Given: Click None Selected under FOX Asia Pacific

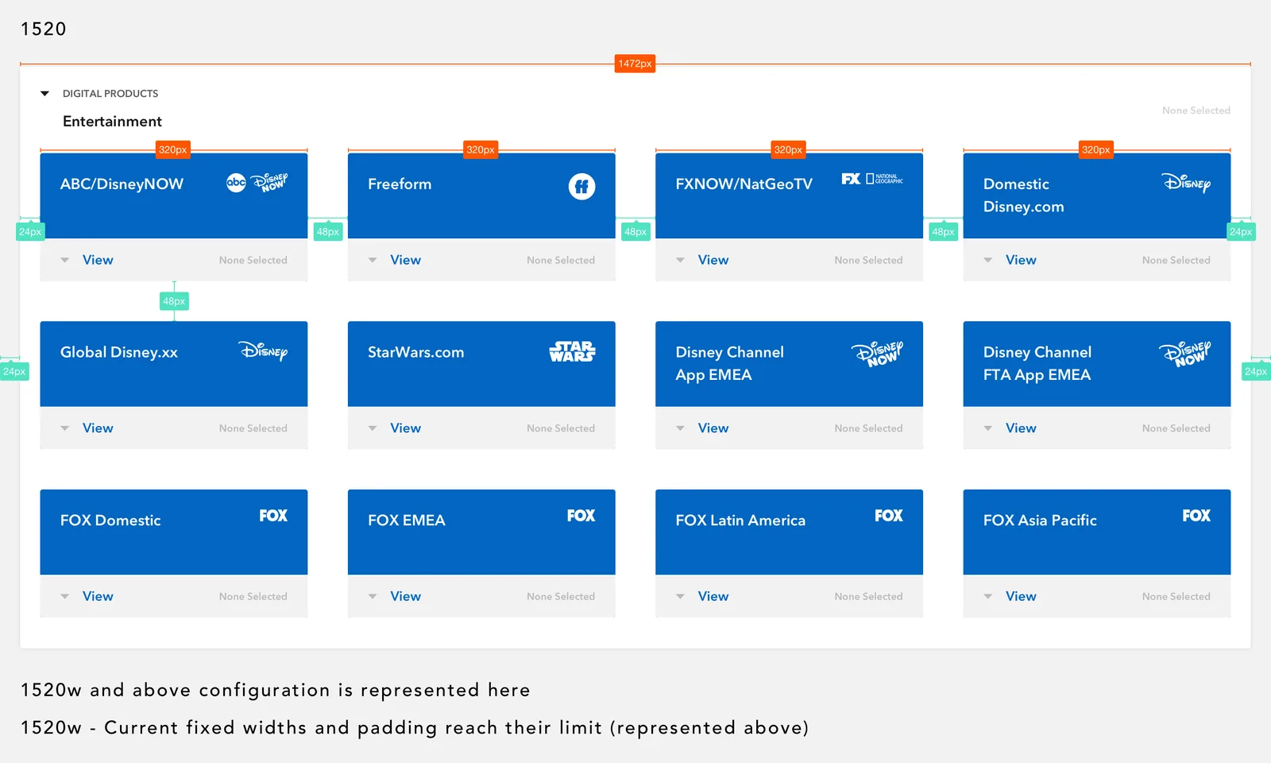Looking at the screenshot, I should coord(1176,596).
